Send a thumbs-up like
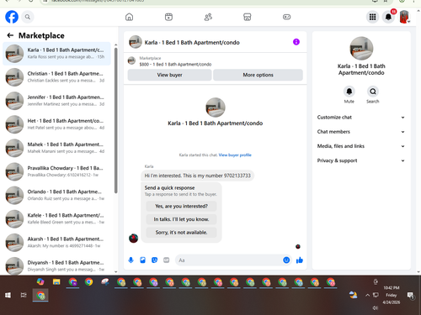 pyautogui.click(x=300, y=260)
